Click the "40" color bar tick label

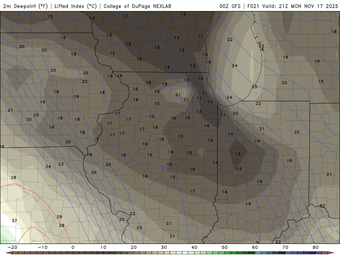[194, 247]
